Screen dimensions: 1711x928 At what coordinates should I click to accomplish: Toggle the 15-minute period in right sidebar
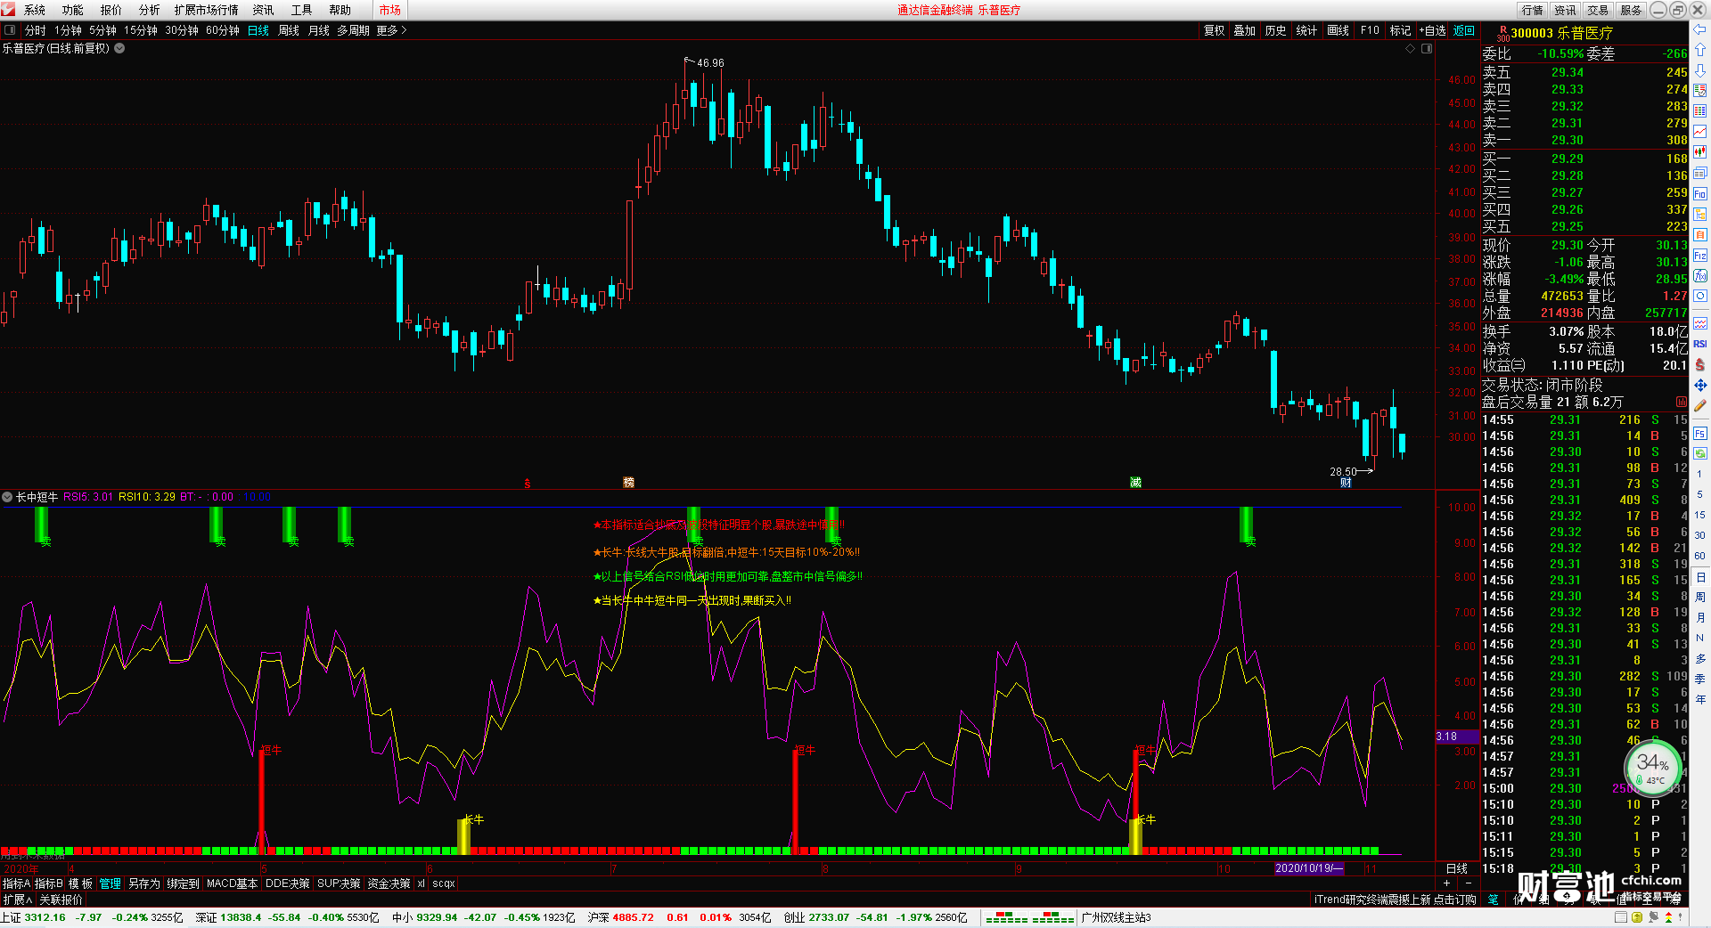pos(1700,515)
